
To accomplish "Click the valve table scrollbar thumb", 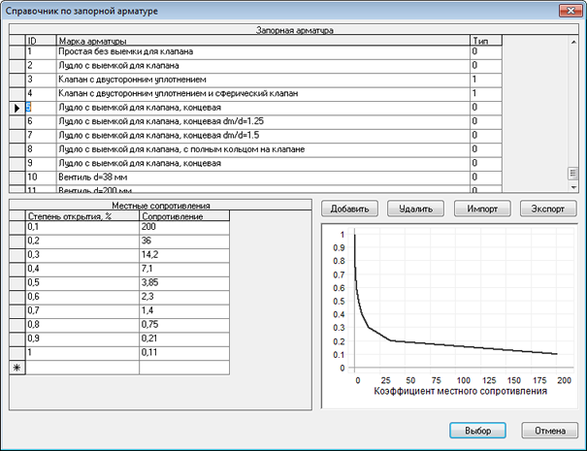I will [x=573, y=174].
